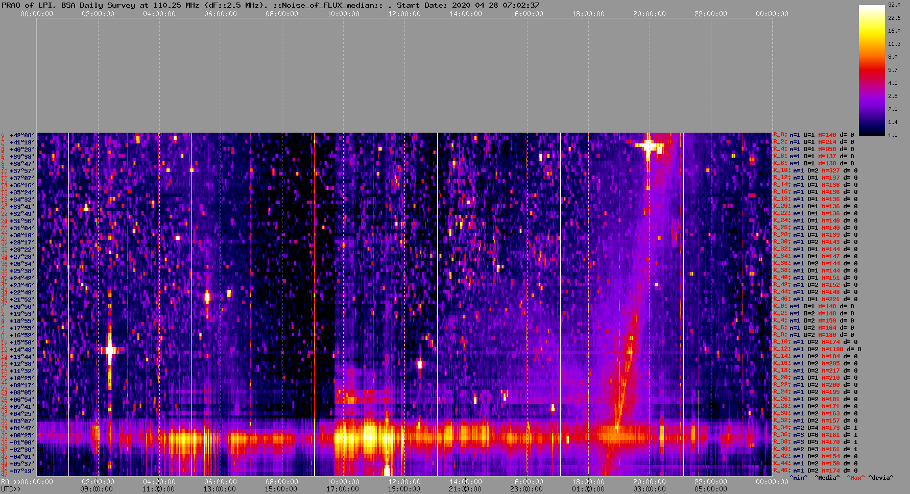Click the '^Media^' legend label

(827, 478)
